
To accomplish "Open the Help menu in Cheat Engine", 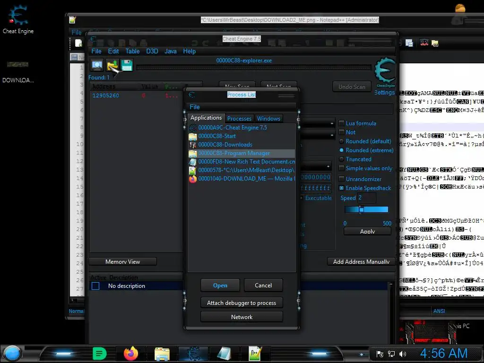I will tap(189, 51).
